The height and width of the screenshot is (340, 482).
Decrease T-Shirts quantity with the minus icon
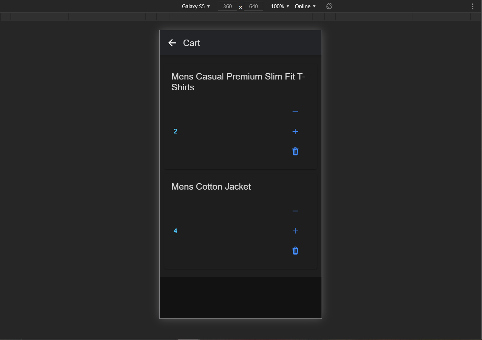pos(295,112)
